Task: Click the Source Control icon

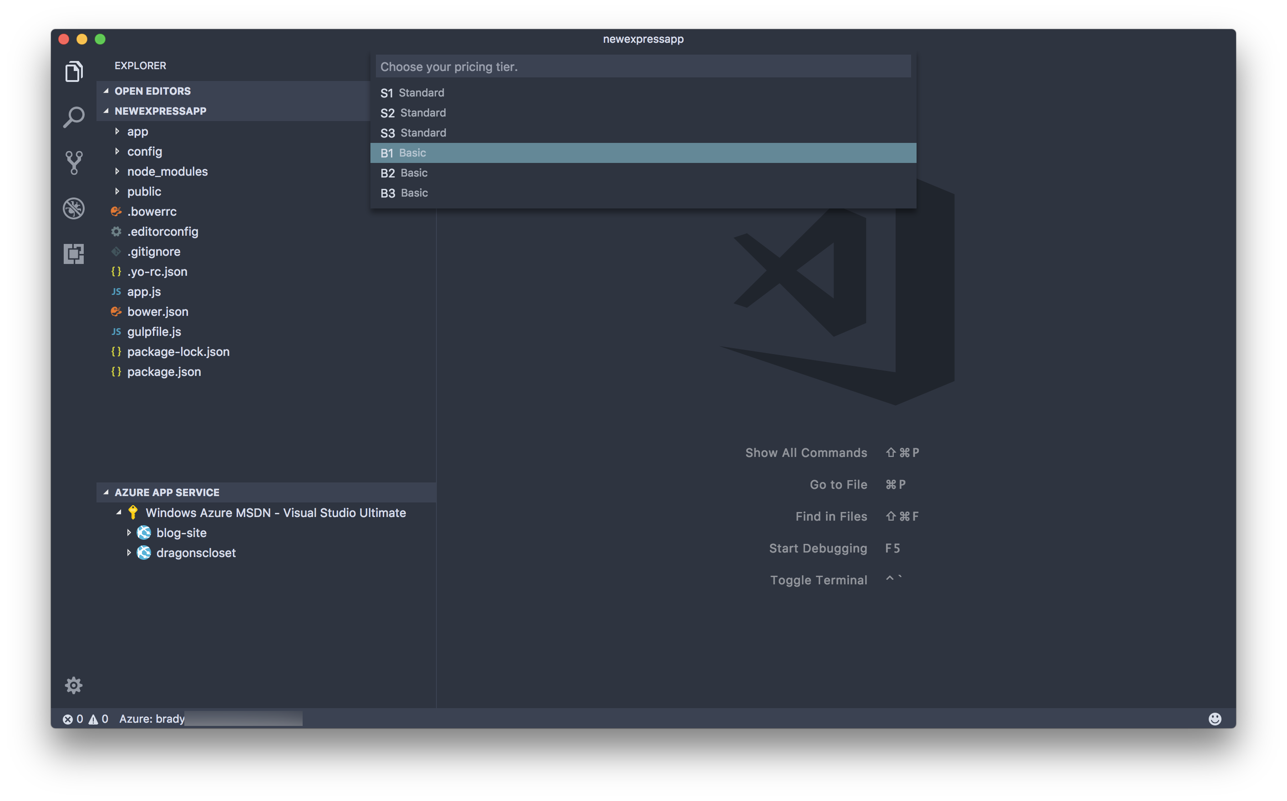Action: (x=75, y=162)
